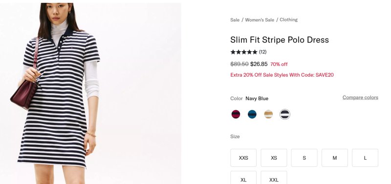Select size M

[x=335, y=158]
